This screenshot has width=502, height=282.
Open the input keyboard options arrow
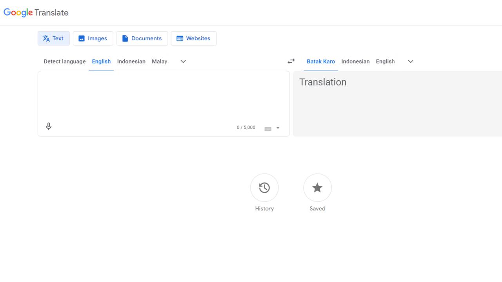pos(278,128)
